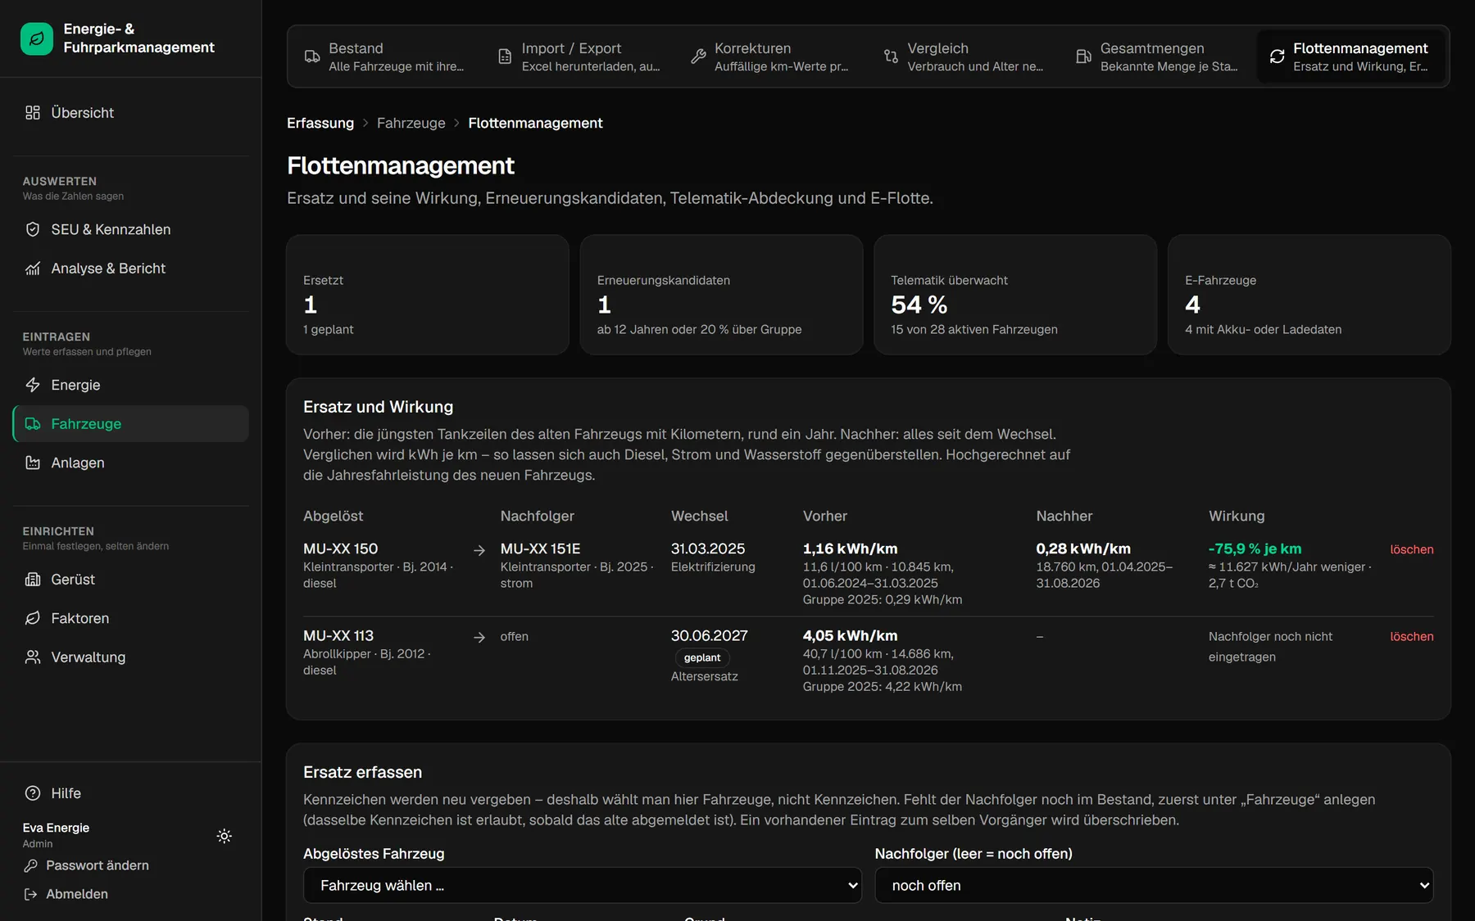Image resolution: width=1475 pixels, height=921 pixels.
Task: Click the Ersetzt summary card
Action: (428, 295)
